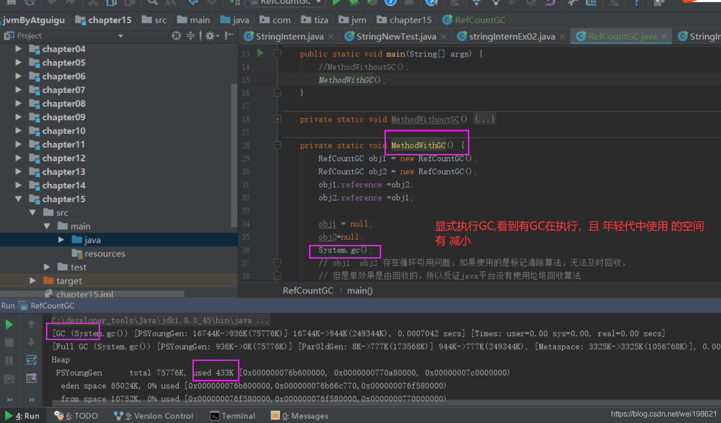This screenshot has width=721, height=423.
Task: Switch to the StringNewTest.java tab
Action: (396, 36)
